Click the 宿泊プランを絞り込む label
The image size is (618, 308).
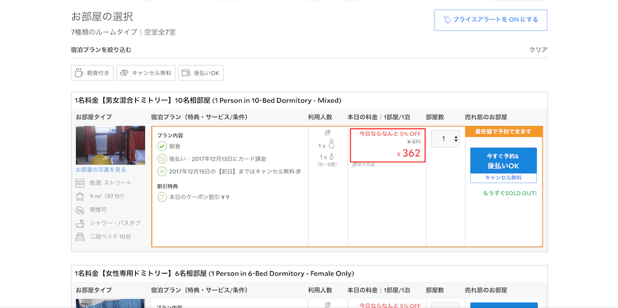click(101, 50)
